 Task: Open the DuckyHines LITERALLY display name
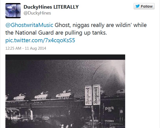pos(51,7)
